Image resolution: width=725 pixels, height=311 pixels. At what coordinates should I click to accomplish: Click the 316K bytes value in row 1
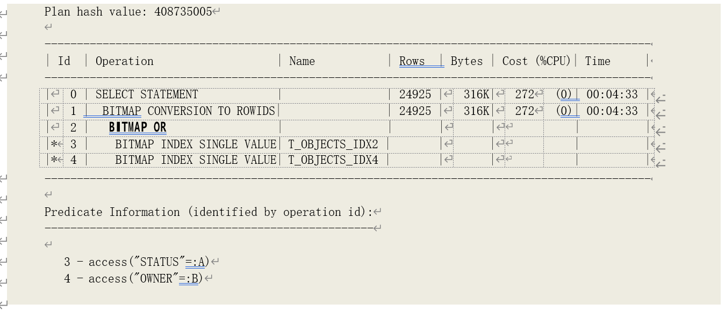coord(476,111)
